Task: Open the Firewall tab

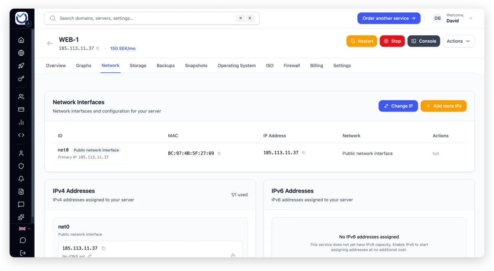Action: 292,66
